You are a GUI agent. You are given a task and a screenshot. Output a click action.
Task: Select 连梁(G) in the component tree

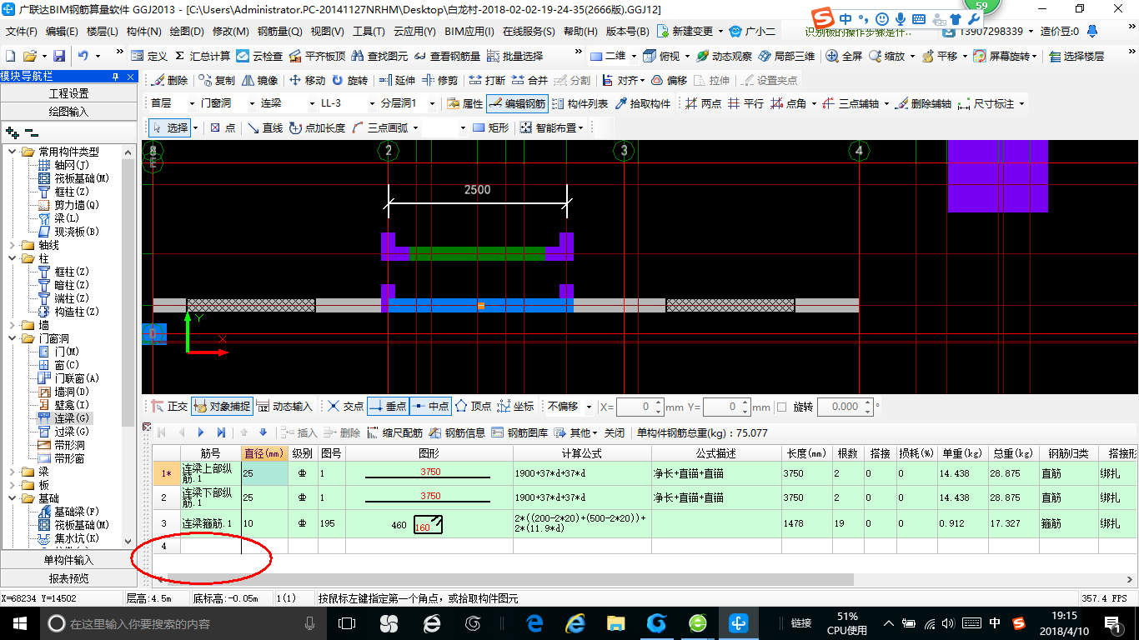click(64, 418)
